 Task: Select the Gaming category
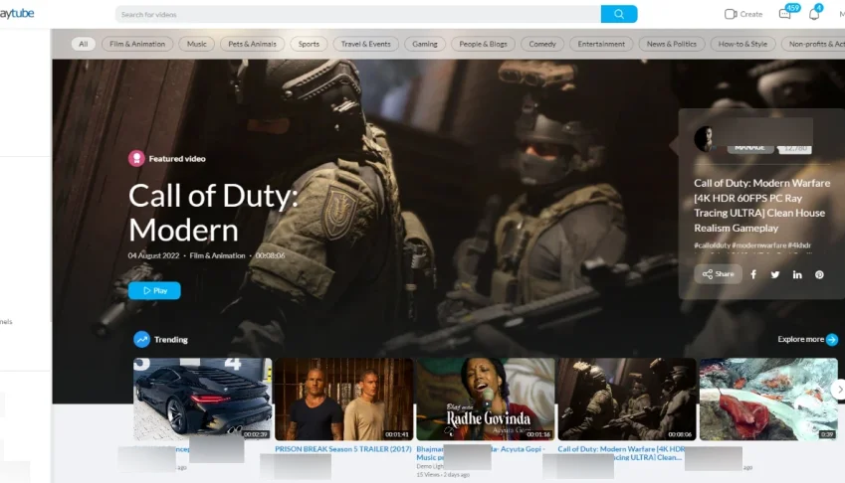pos(425,44)
